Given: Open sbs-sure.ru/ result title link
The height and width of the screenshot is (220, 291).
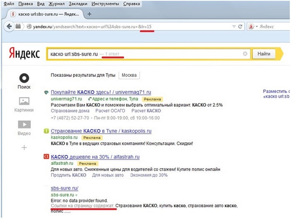Looking at the screenshot, I should coord(64,188).
